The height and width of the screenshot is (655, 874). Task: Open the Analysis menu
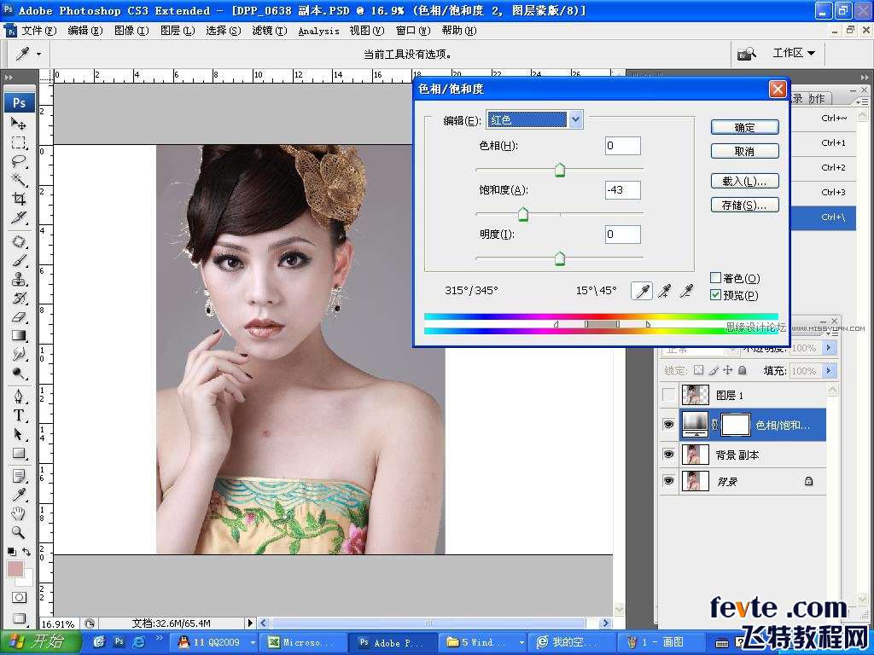point(319,32)
